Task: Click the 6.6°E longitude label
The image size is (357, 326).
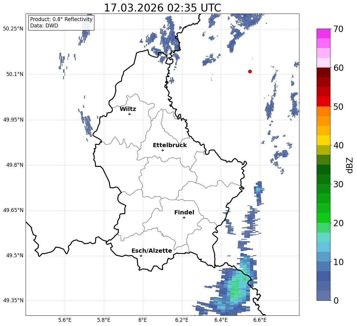Action: [x=260, y=320]
